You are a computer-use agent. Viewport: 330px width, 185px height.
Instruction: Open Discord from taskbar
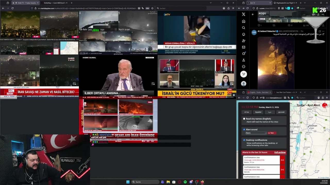coord(191,182)
